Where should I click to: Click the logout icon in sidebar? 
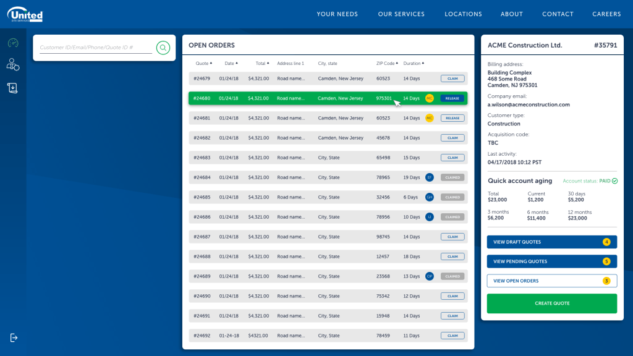click(x=14, y=337)
